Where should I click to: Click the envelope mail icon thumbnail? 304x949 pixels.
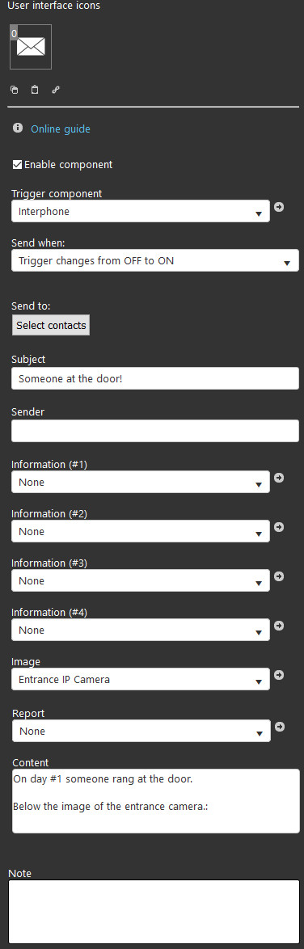tap(31, 47)
